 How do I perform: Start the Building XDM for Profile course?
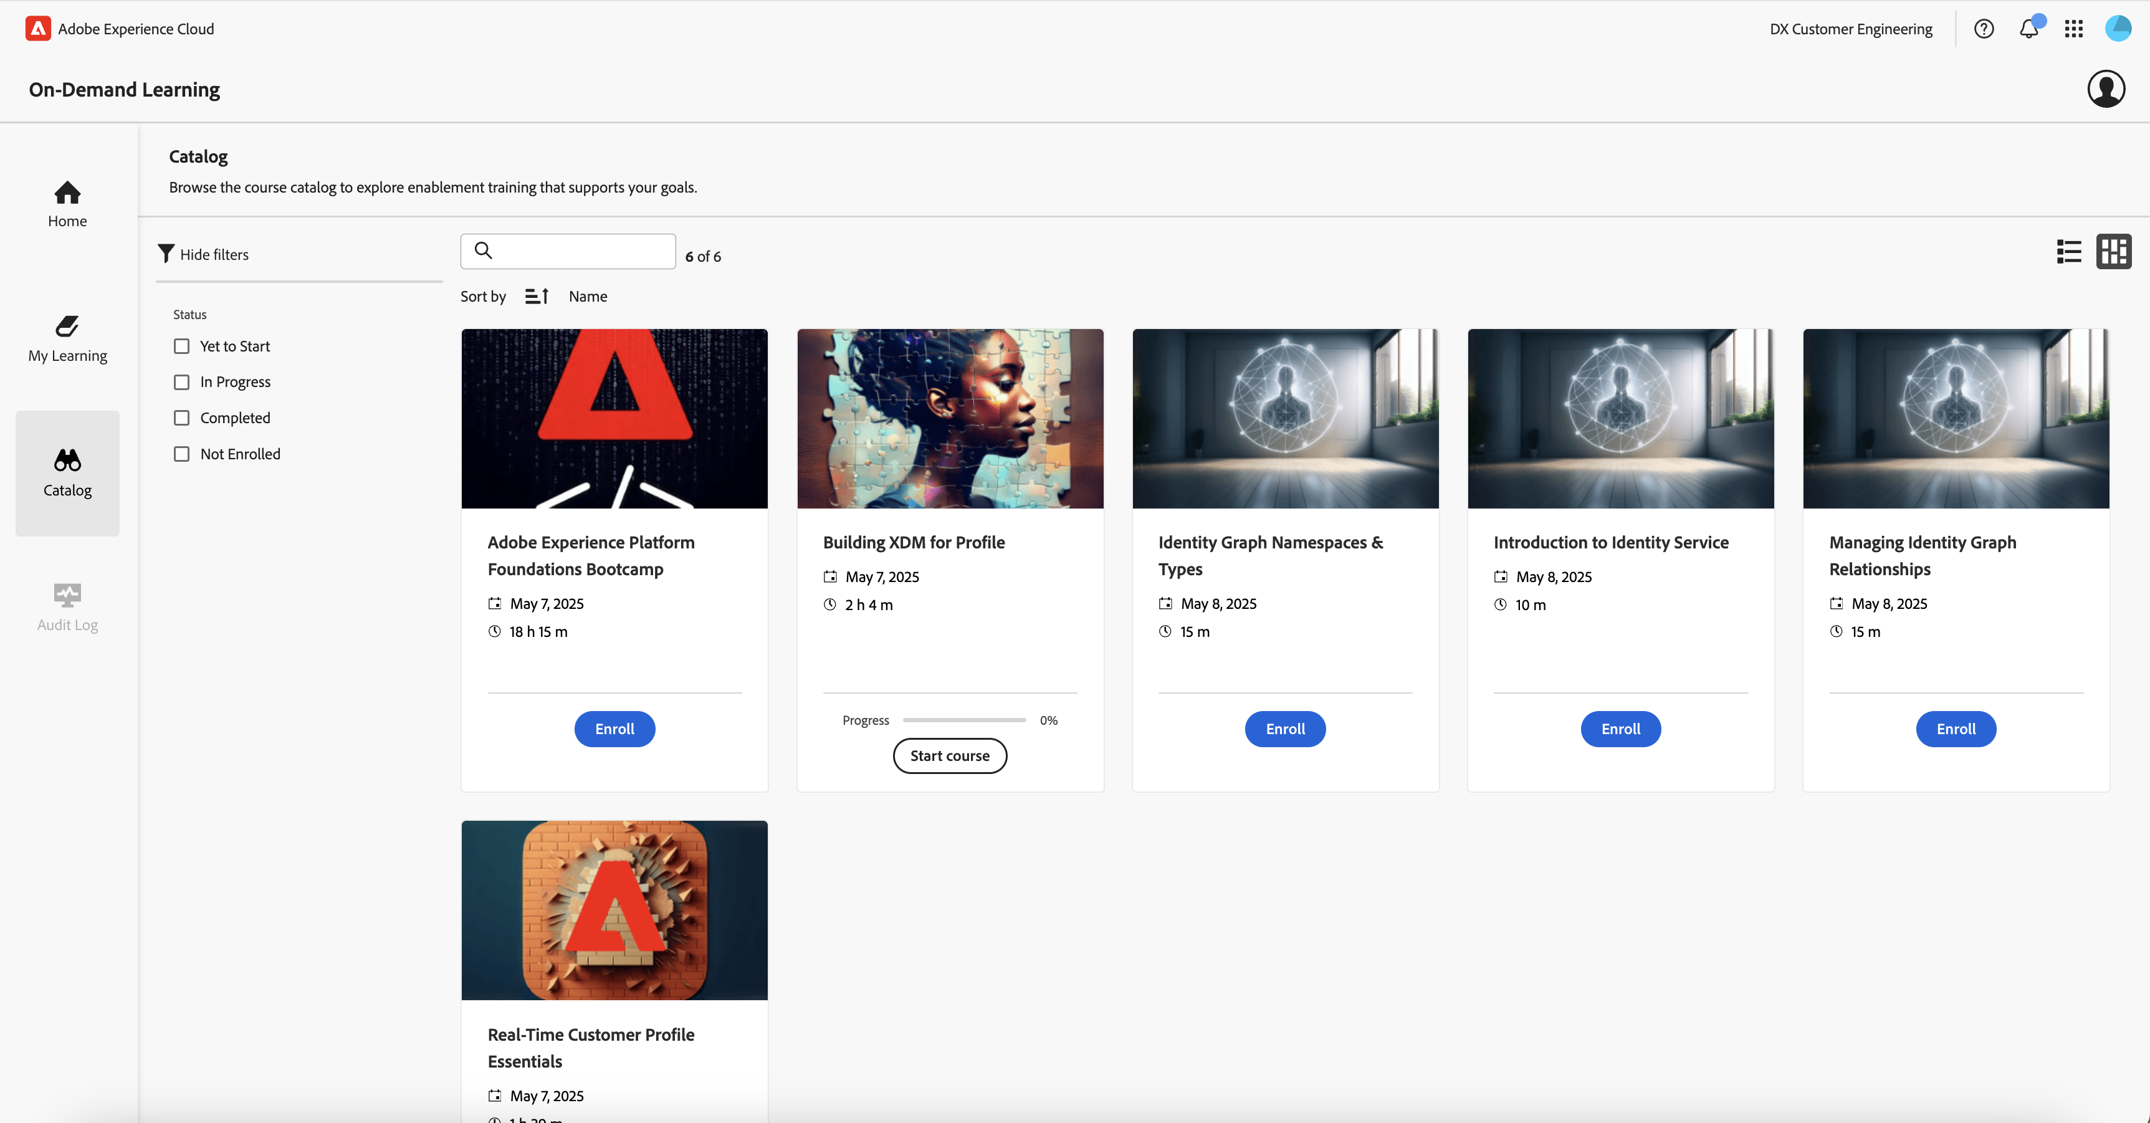pos(950,755)
